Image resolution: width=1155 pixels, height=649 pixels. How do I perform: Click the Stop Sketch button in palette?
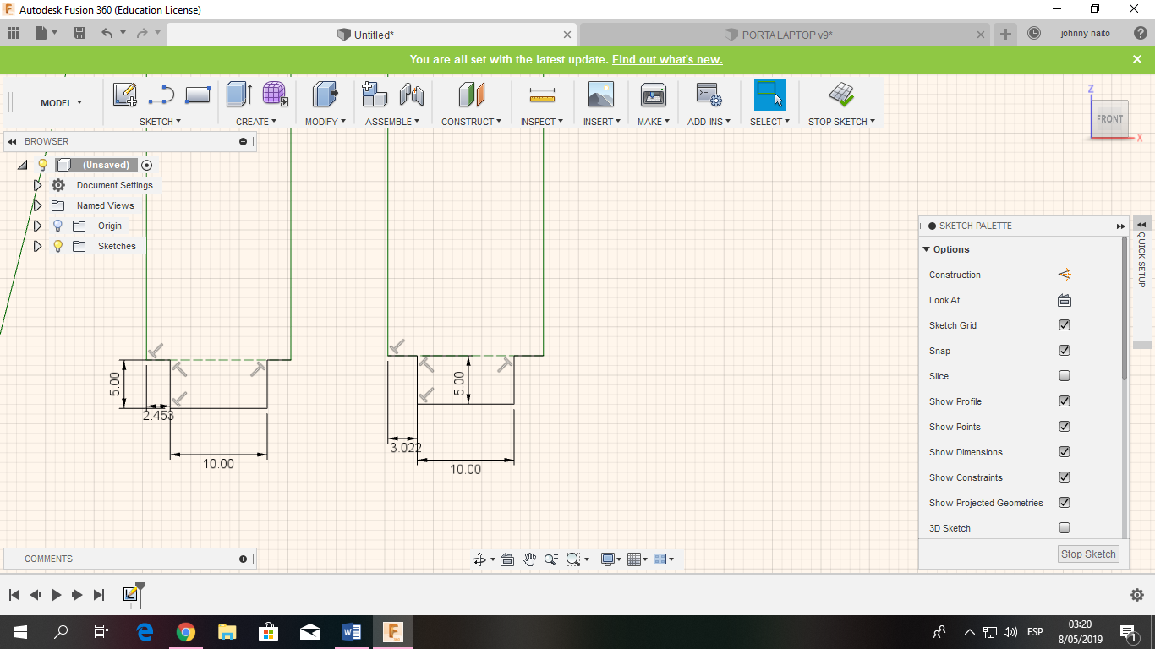click(x=1088, y=554)
